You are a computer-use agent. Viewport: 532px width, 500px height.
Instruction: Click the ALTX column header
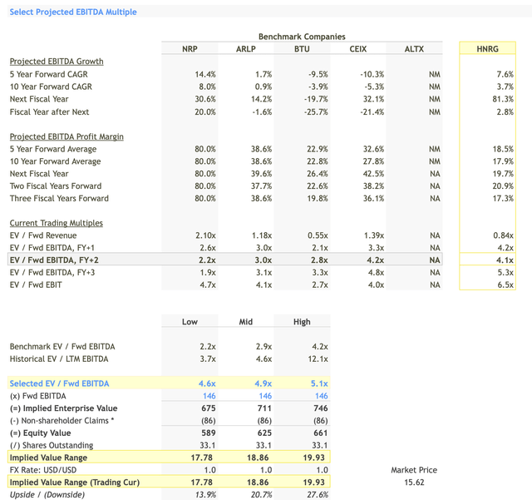(x=413, y=49)
